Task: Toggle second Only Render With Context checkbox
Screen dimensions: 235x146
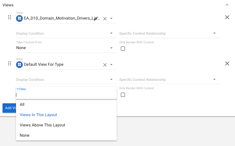Action: pos(123,95)
